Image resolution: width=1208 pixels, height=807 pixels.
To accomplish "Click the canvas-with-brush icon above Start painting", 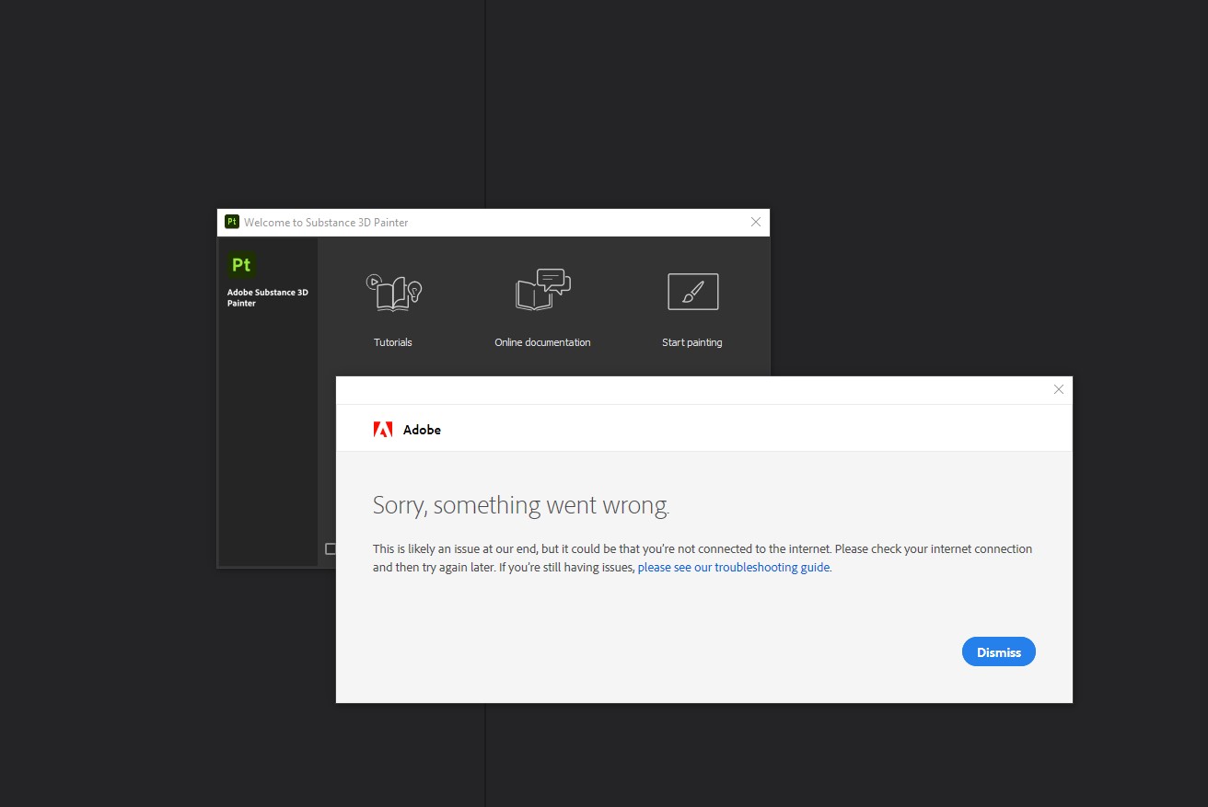I will 692,291.
